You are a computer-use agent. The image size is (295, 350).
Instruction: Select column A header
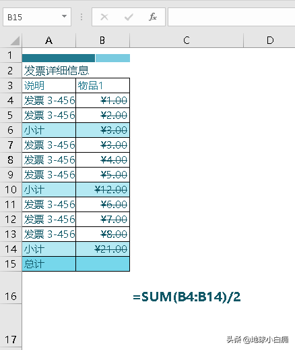click(x=49, y=41)
